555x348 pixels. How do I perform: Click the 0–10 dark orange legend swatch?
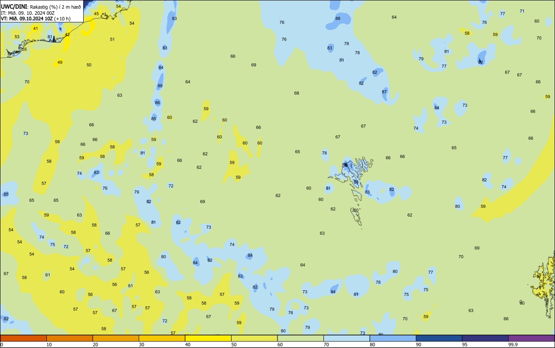(23, 338)
